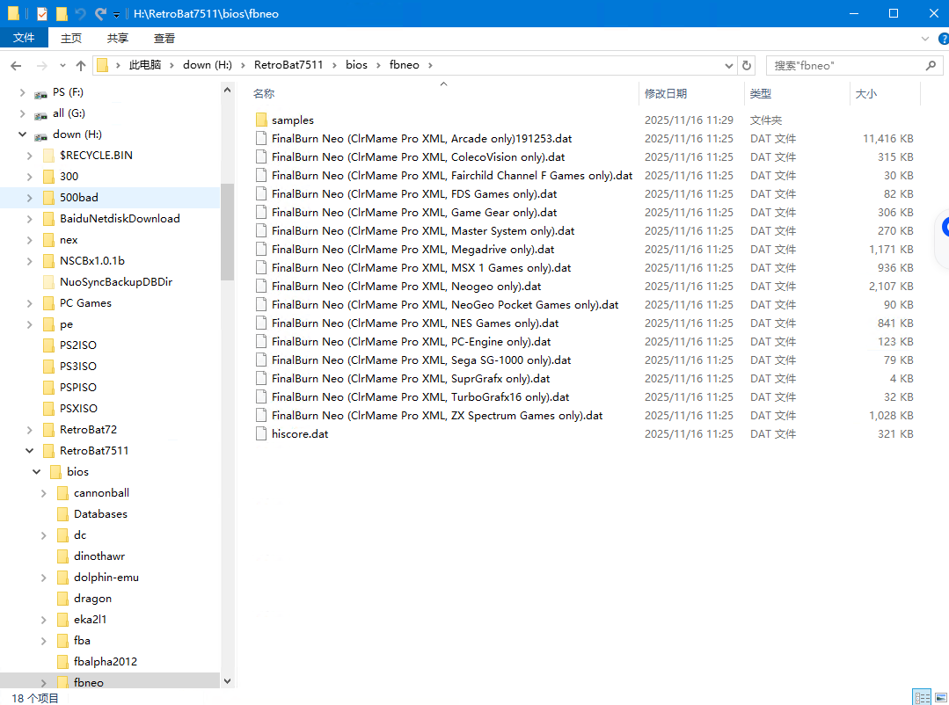This screenshot has width=949, height=705.
Task: Expand the ribbon with the chevron
Action: point(924,39)
